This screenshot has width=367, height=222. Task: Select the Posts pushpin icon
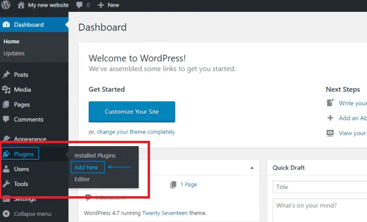pos(6,74)
